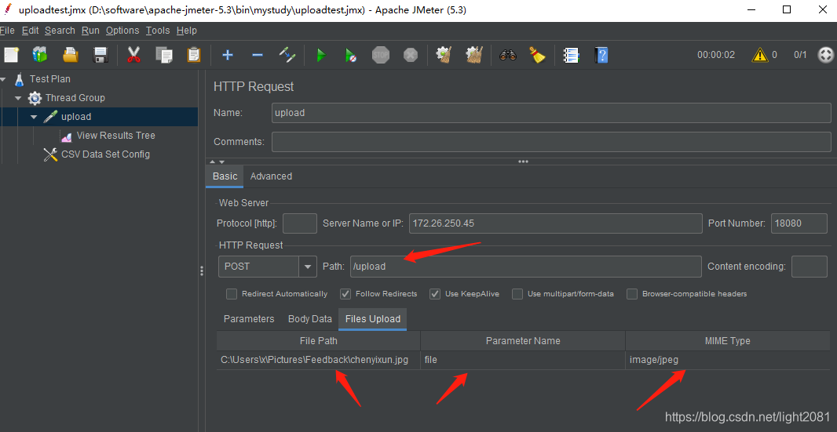Open Help with the question-mark icon

point(601,54)
